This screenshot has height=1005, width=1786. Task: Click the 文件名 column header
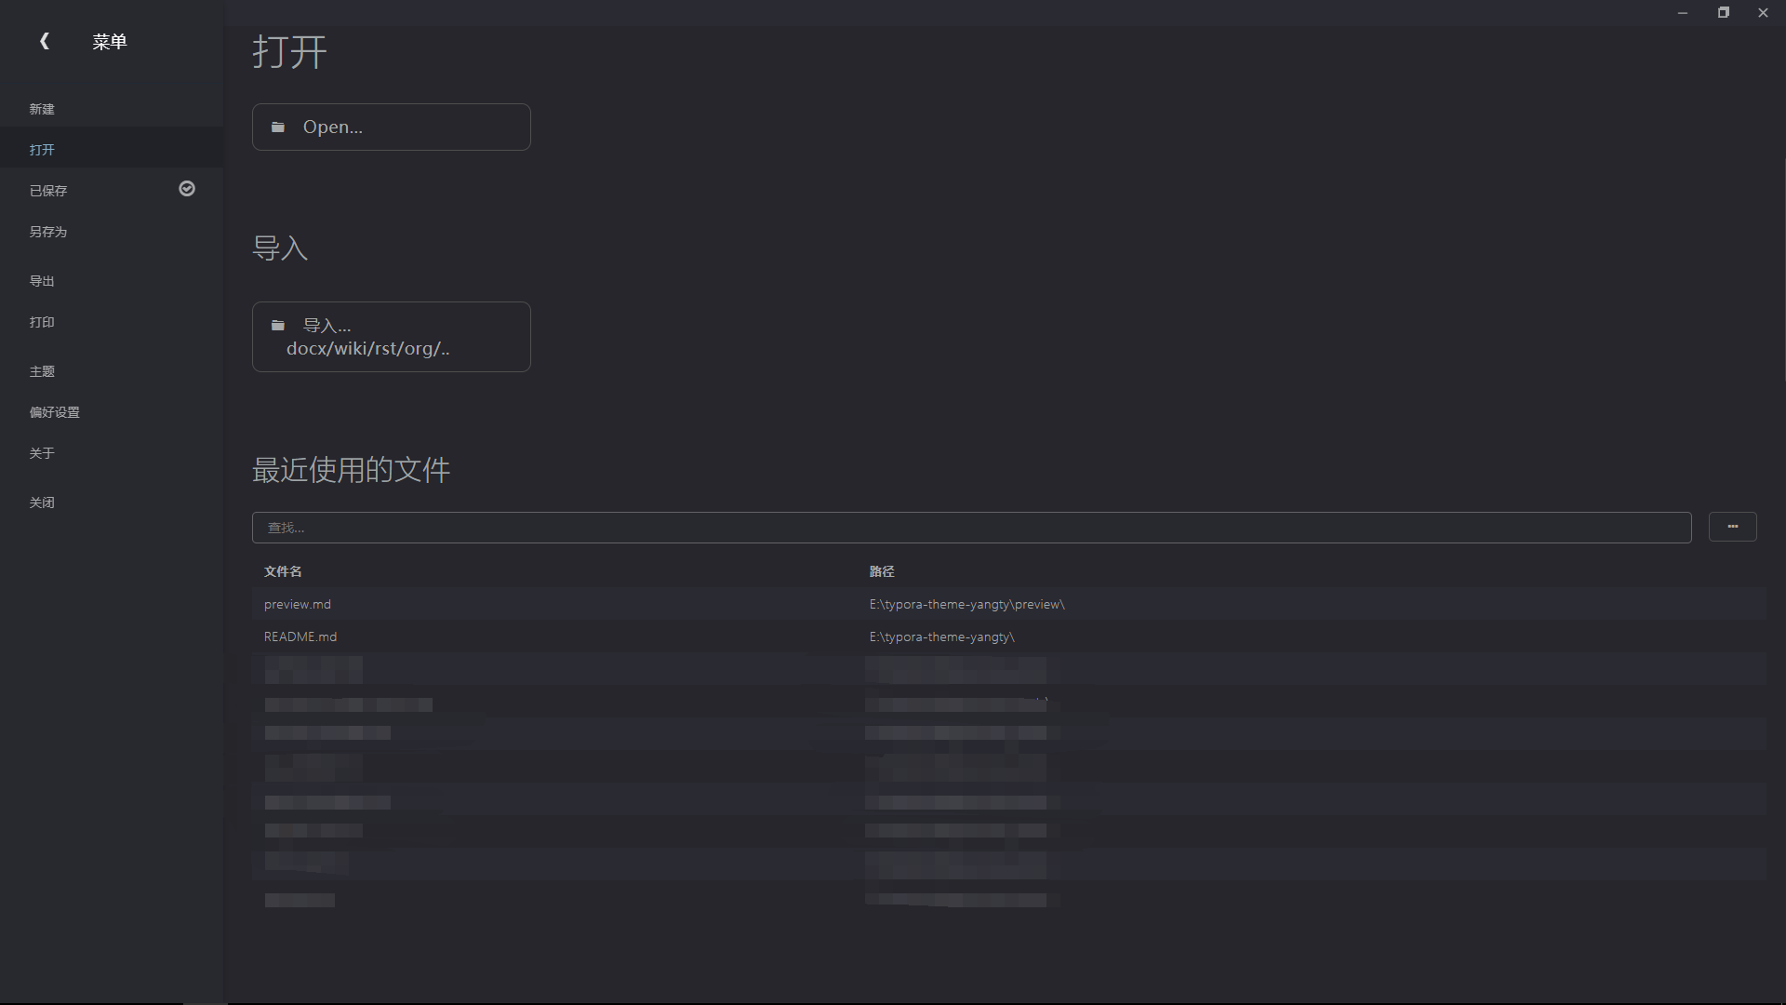(x=283, y=571)
